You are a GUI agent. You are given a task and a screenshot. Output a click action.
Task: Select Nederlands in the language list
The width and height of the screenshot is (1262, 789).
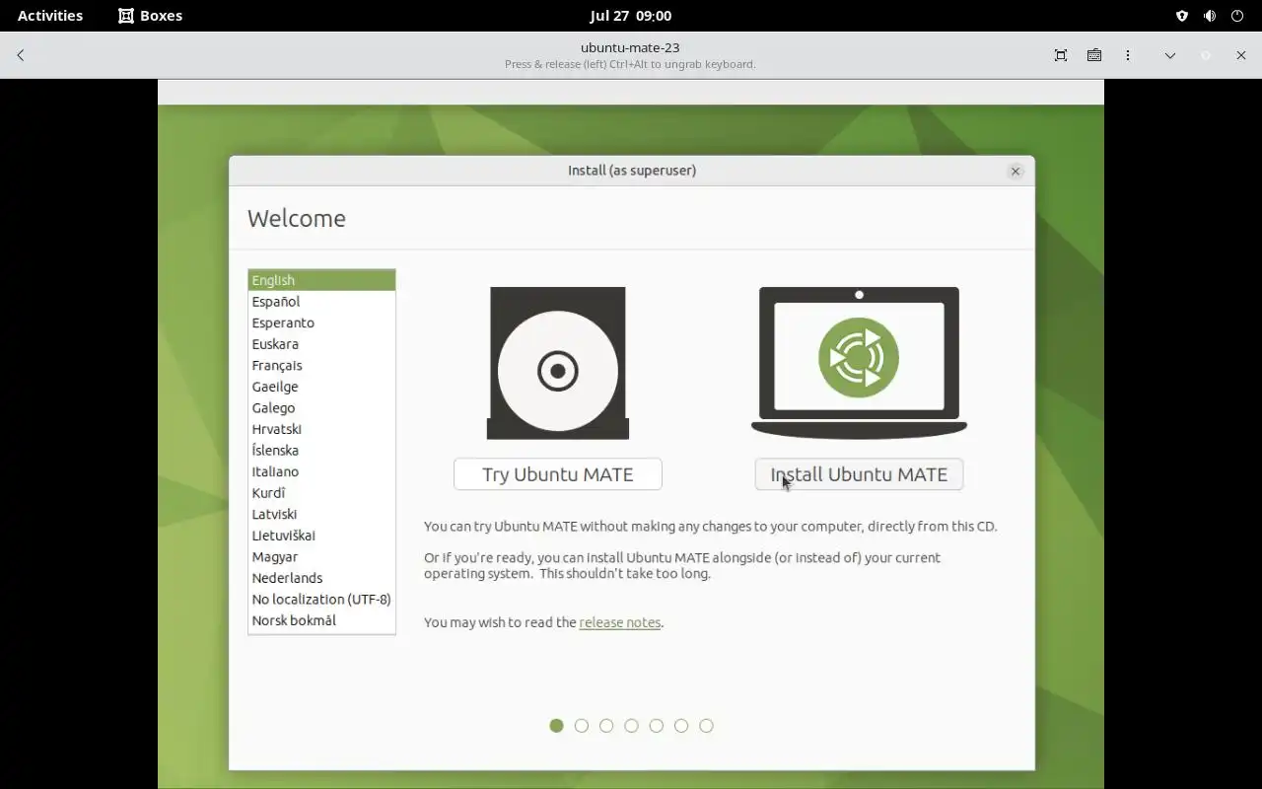coord(321,578)
